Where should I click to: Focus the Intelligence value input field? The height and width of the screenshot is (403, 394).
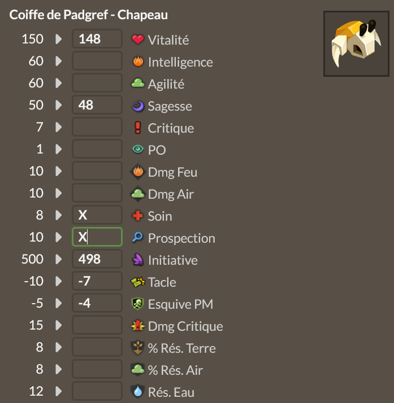click(97, 62)
